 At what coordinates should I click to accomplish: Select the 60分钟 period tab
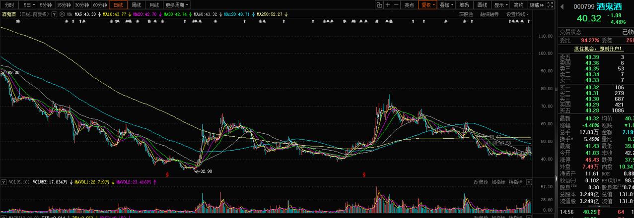pos(100,5)
